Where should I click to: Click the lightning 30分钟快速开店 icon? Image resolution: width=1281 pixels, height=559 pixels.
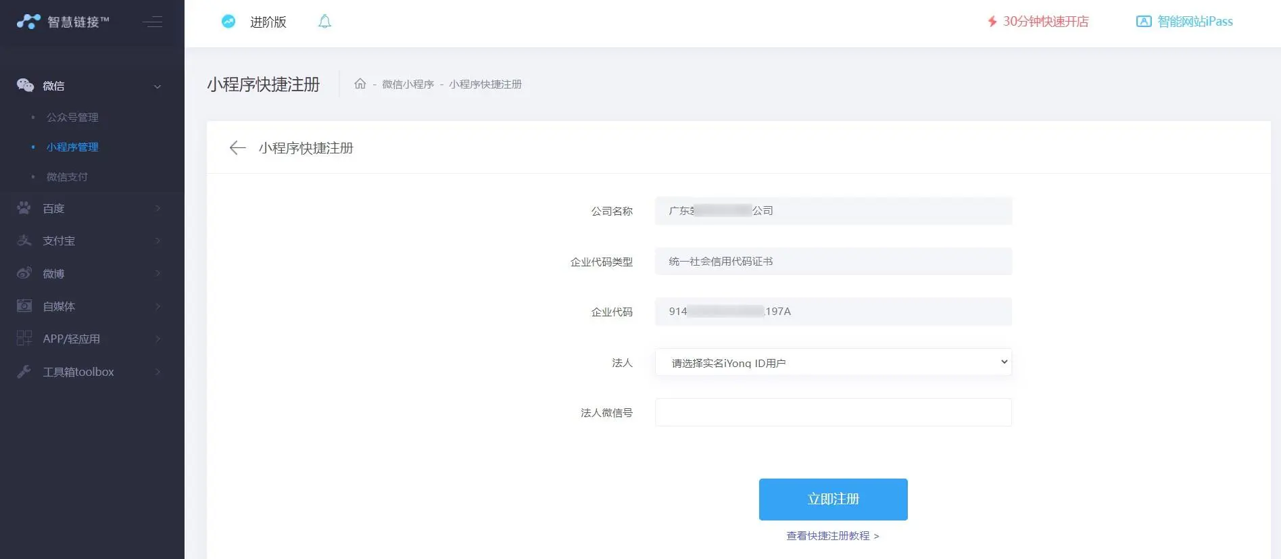pos(992,22)
